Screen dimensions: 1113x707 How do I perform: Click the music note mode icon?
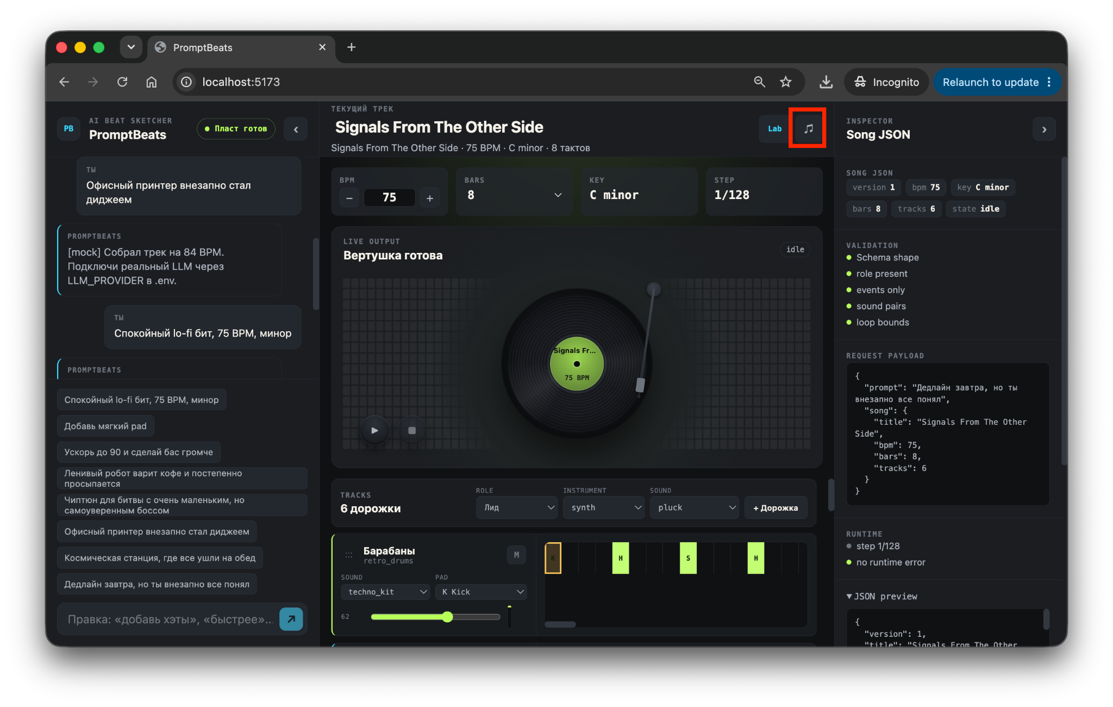pyautogui.click(x=808, y=128)
